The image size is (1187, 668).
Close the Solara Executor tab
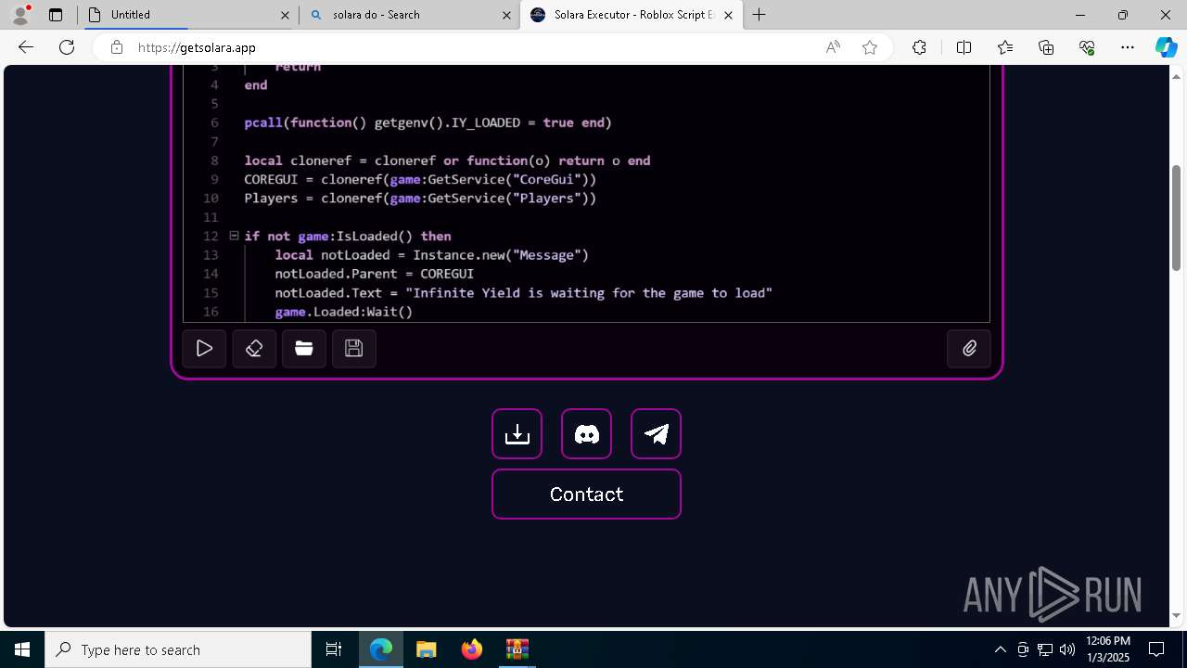[729, 15]
